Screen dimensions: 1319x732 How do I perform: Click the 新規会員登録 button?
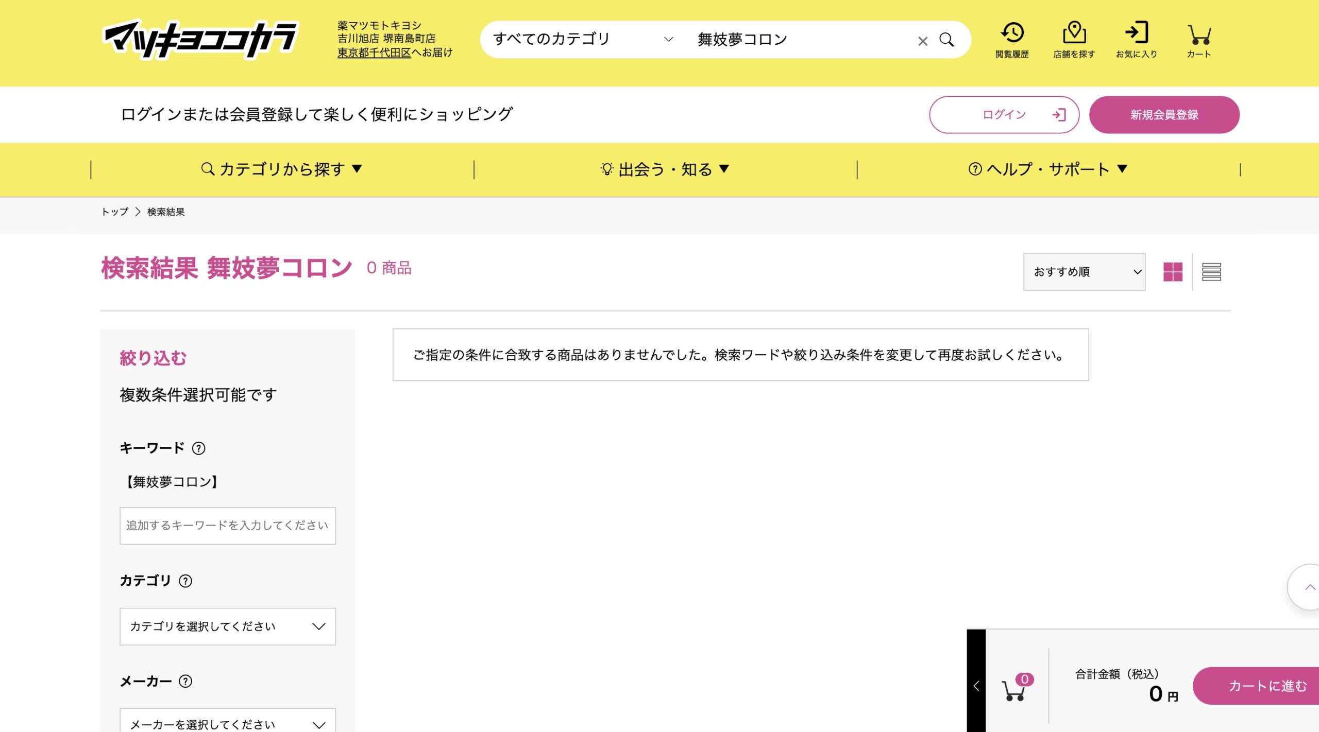point(1164,115)
